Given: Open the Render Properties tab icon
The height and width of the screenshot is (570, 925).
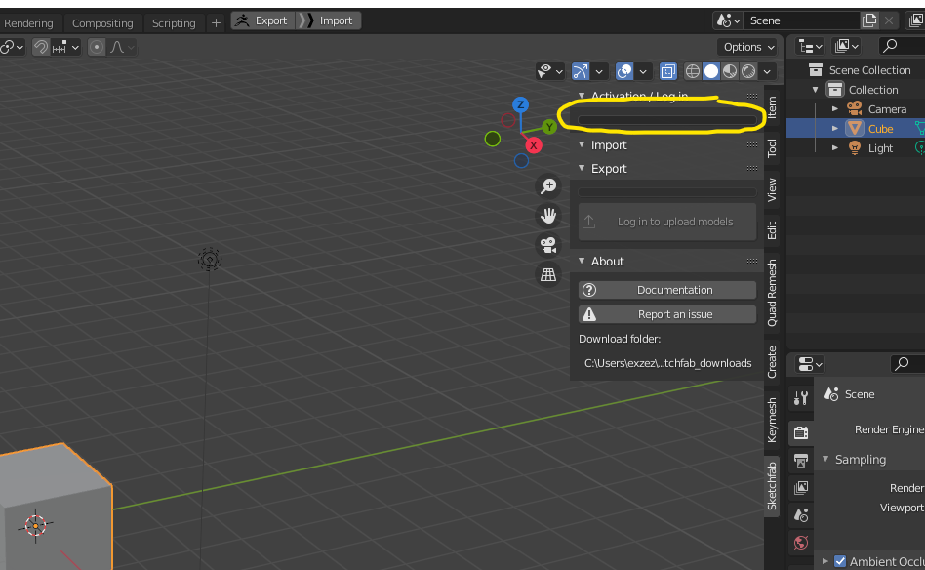Looking at the screenshot, I should 801,432.
